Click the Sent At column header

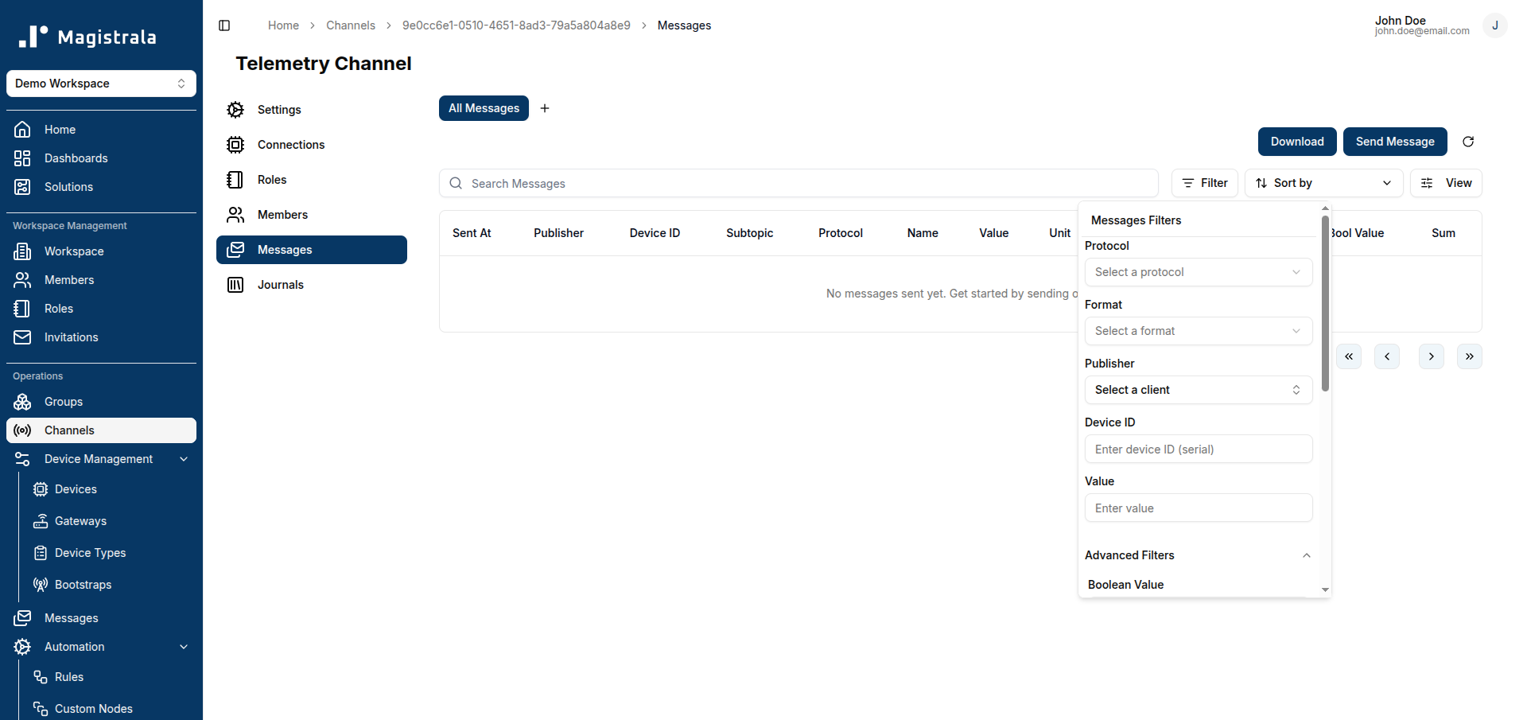472,233
